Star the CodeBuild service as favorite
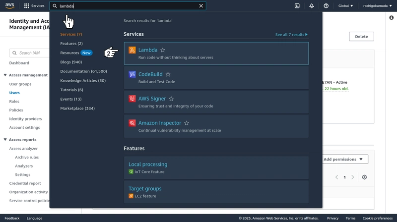Screen dimensions: 397x222 168,74
